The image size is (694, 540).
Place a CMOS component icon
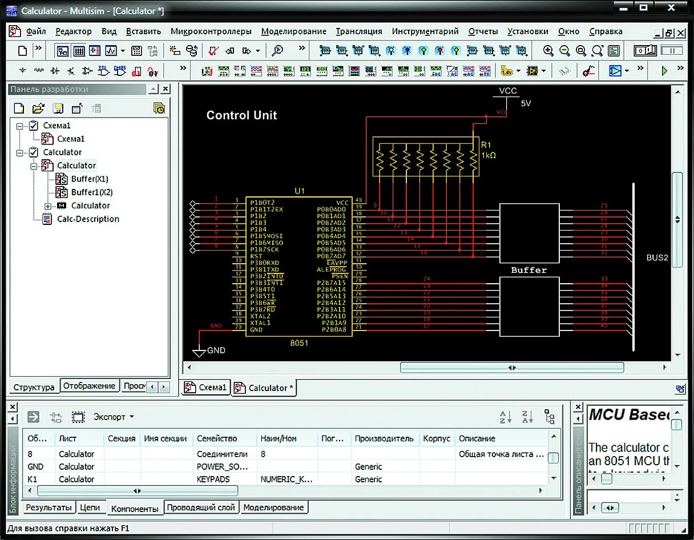pos(120,71)
